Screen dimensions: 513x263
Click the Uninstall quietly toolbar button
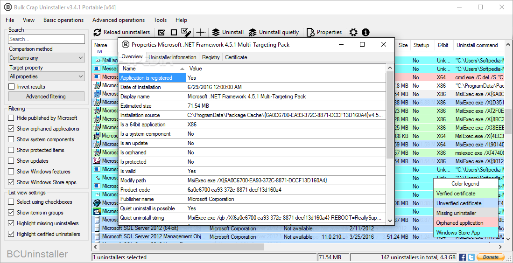(x=274, y=32)
